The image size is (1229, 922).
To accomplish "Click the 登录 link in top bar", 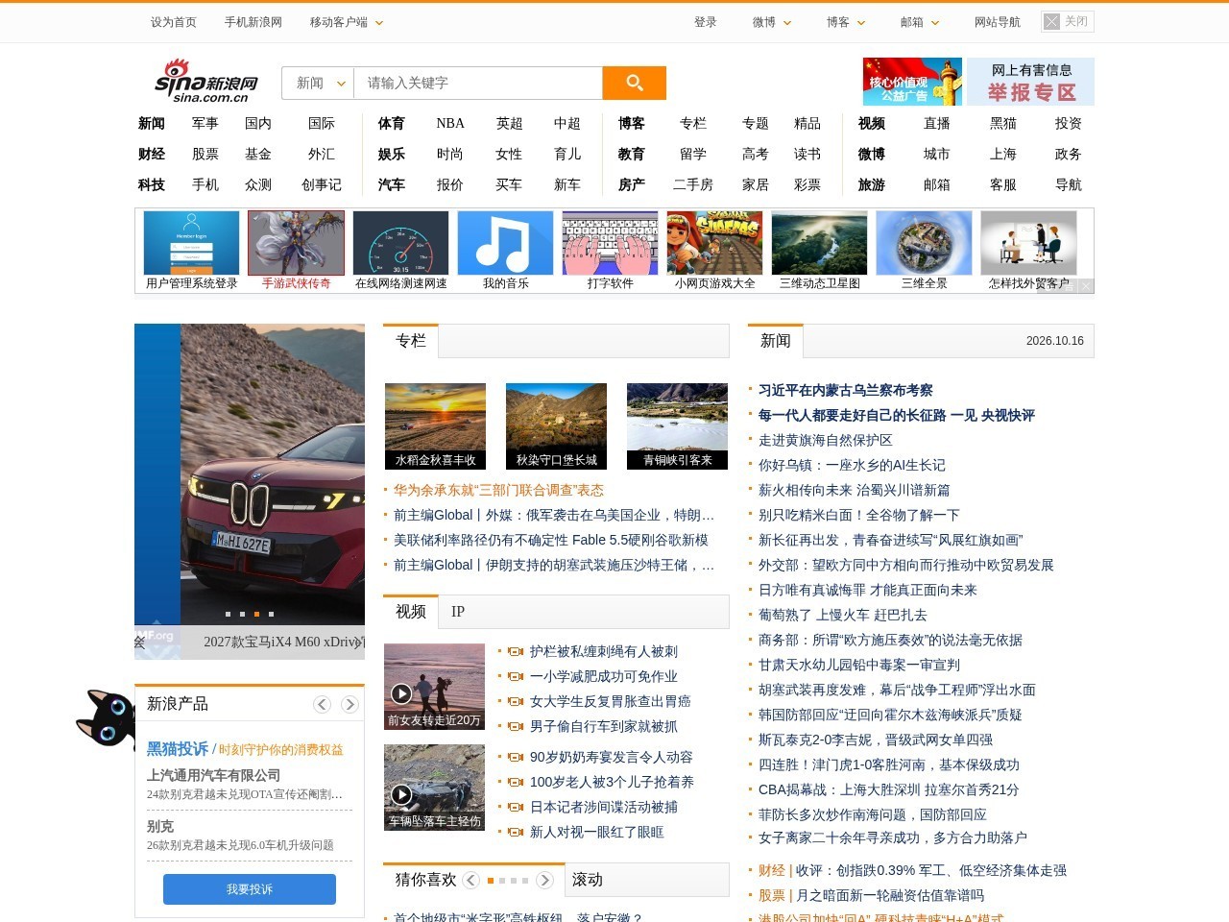I will [x=706, y=22].
